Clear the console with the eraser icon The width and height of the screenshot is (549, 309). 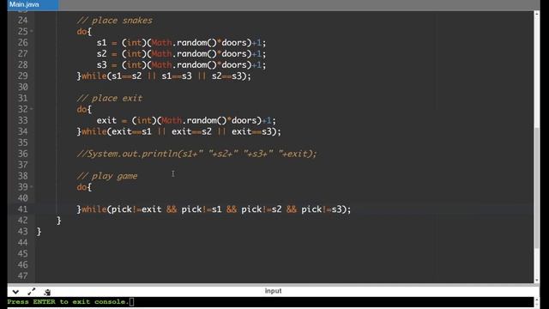[47, 292]
